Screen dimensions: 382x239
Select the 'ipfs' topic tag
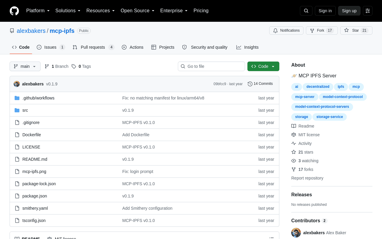(341, 87)
